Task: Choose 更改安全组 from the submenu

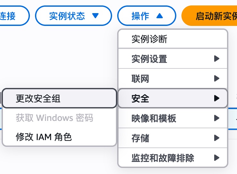Action: tap(38, 99)
